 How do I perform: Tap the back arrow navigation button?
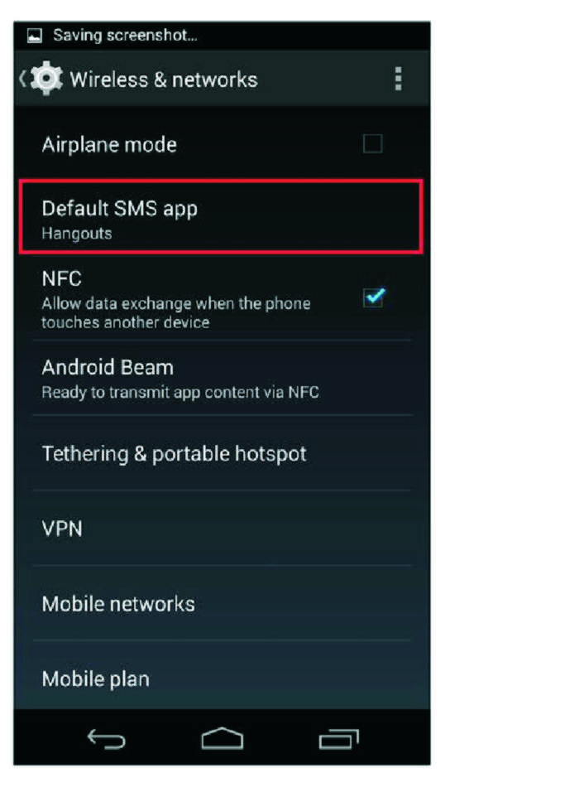point(106,738)
